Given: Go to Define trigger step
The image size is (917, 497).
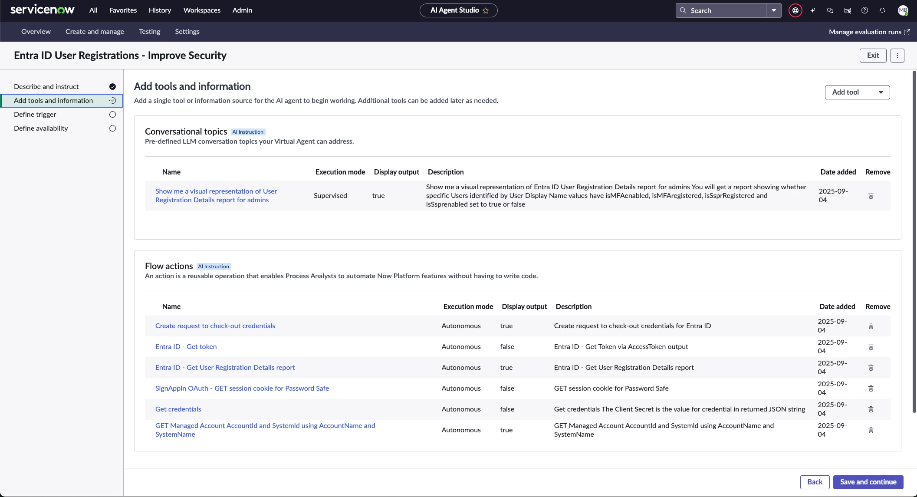Looking at the screenshot, I should (62, 115).
